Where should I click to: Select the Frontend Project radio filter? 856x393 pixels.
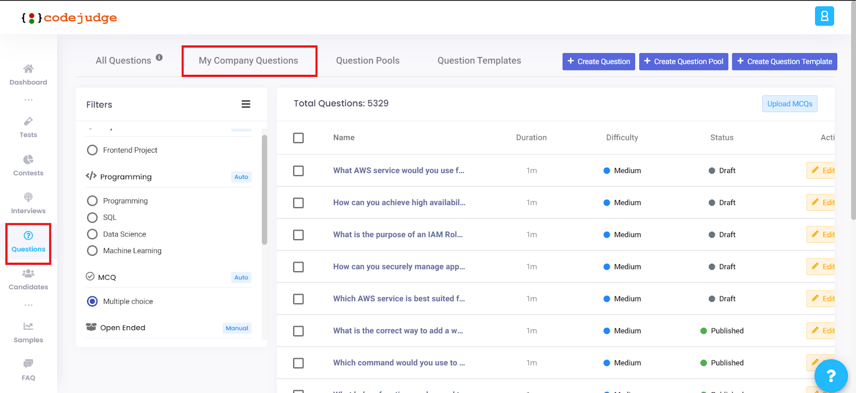click(x=92, y=150)
